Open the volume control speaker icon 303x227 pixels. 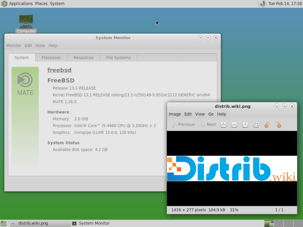(263, 4)
